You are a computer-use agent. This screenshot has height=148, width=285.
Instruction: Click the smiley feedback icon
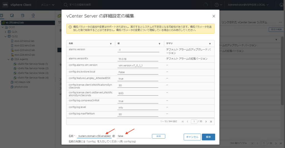tap(282, 5)
